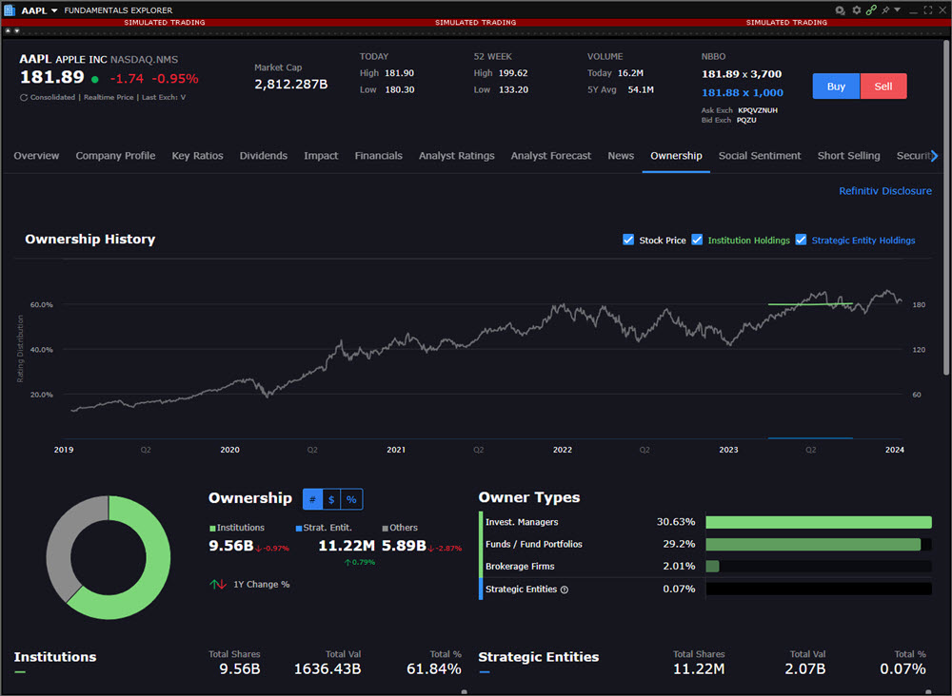
Task: Open Analyst Forecast tab
Action: click(550, 156)
